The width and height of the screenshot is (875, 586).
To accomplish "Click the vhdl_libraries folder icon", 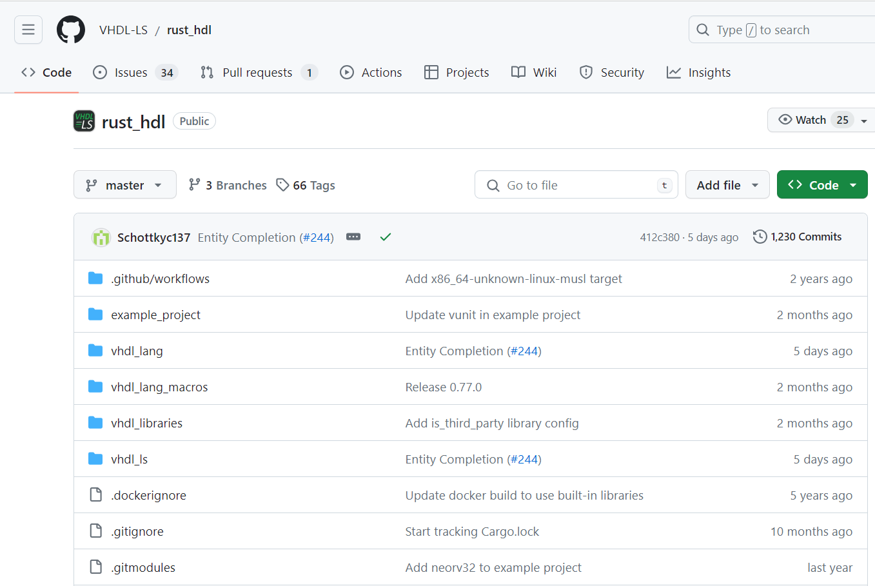I will coord(95,423).
